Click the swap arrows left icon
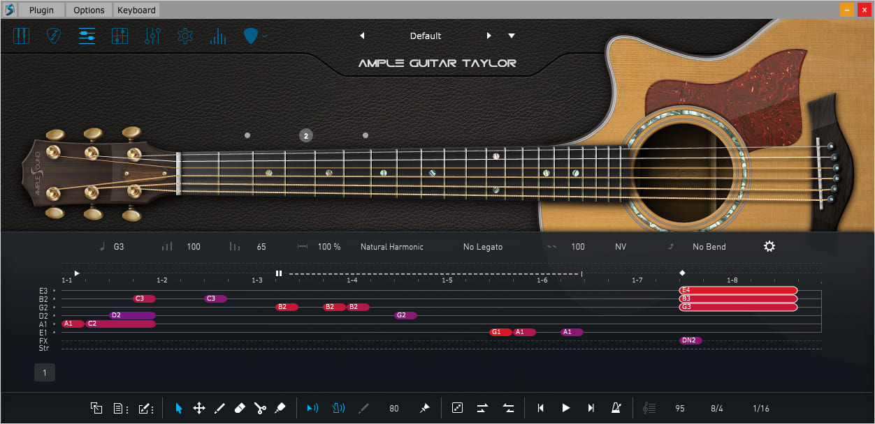This screenshot has width=875, height=424. coord(508,408)
